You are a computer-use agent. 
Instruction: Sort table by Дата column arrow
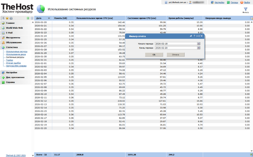coord(48,18)
